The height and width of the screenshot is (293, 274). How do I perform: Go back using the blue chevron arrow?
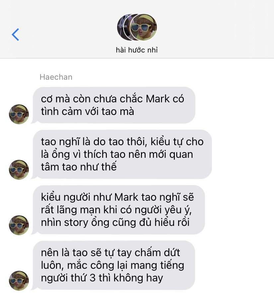[x=16, y=35]
